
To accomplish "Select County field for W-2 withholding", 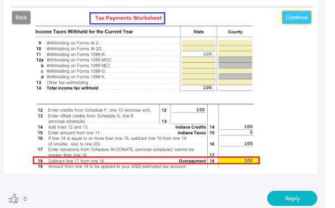I will click(x=235, y=43).
